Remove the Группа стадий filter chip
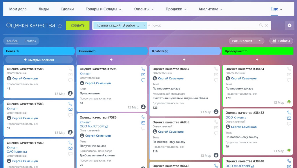This screenshot has width=297, height=168. point(144,25)
